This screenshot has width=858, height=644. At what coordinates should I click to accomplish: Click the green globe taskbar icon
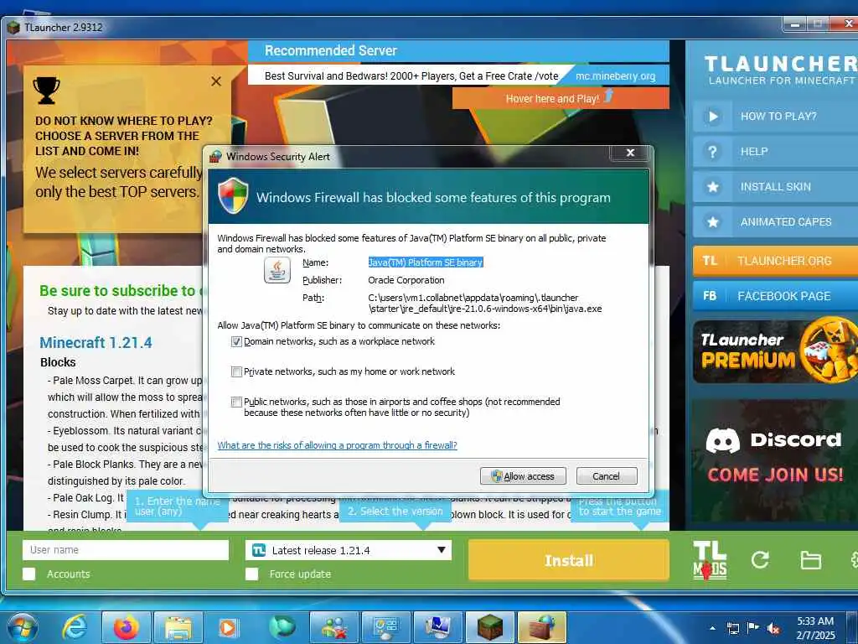click(282, 627)
